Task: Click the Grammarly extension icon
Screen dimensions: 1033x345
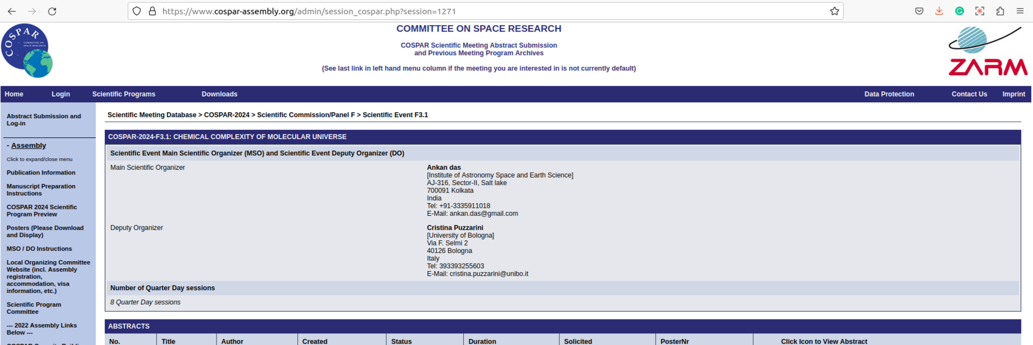Action: [959, 11]
